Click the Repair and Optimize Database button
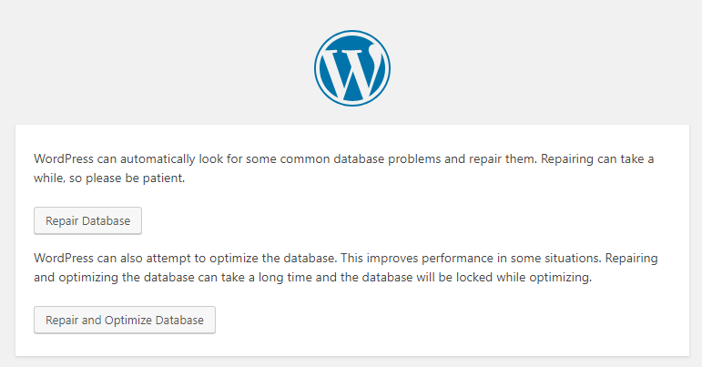 (125, 320)
